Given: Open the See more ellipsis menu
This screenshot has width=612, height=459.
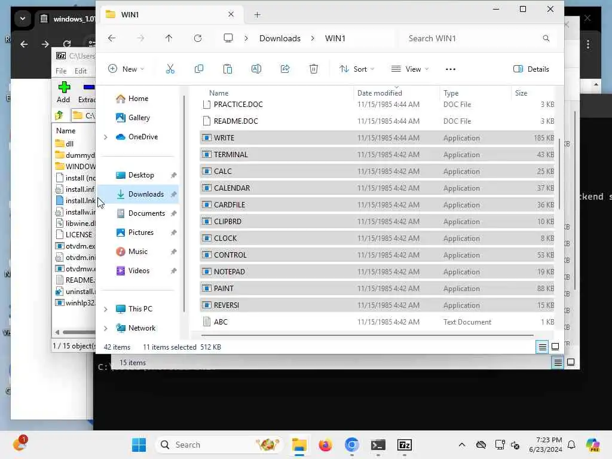Looking at the screenshot, I should pyautogui.click(x=451, y=69).
